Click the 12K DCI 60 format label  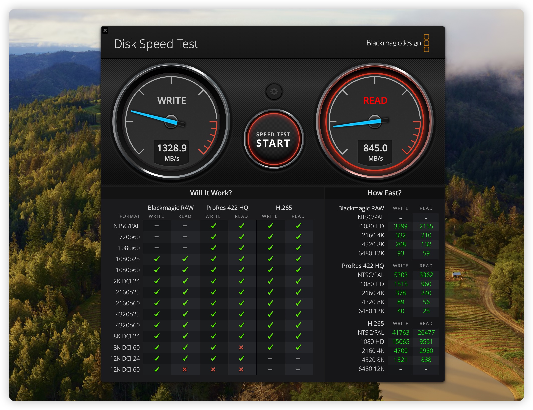pos(125,369)
